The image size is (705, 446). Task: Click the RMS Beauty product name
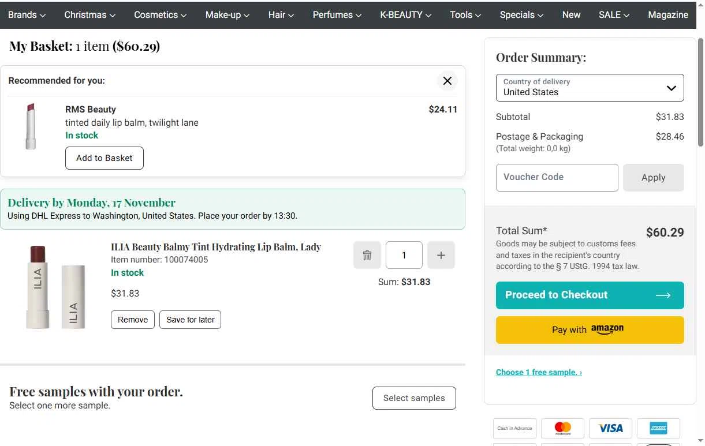91,110
